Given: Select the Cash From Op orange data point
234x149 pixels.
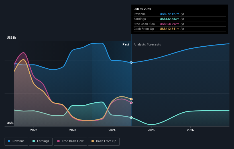Looking at the screenshot, I should click(x=131, y=99).
